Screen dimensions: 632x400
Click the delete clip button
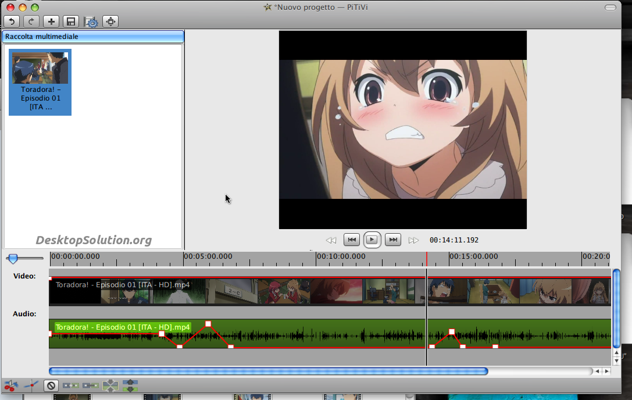(51, 385)
